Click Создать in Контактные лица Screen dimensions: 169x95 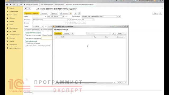[x=67, y=34]
